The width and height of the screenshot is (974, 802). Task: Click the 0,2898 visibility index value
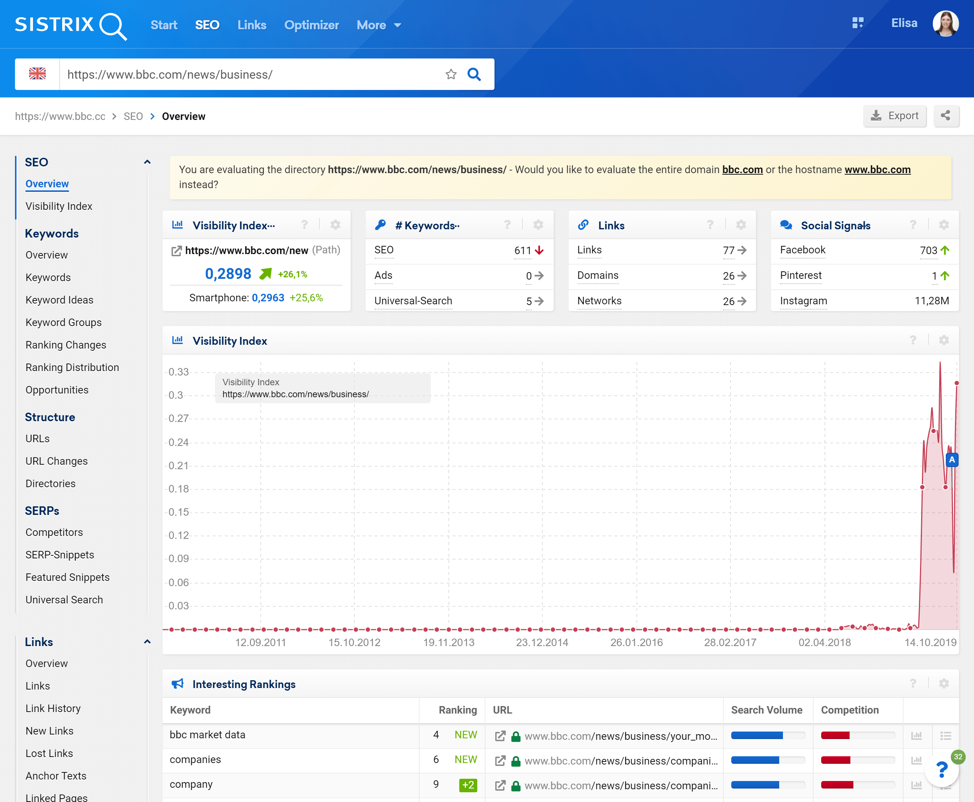228,274
